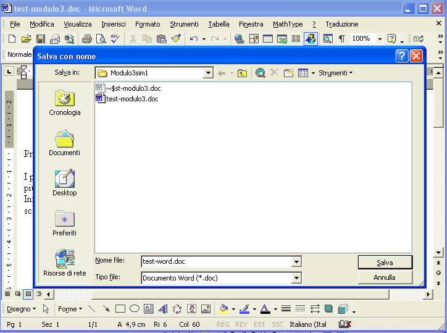Click the Paste clipboard icon
This screenshot has width=447, height=333.
point(162,38)
